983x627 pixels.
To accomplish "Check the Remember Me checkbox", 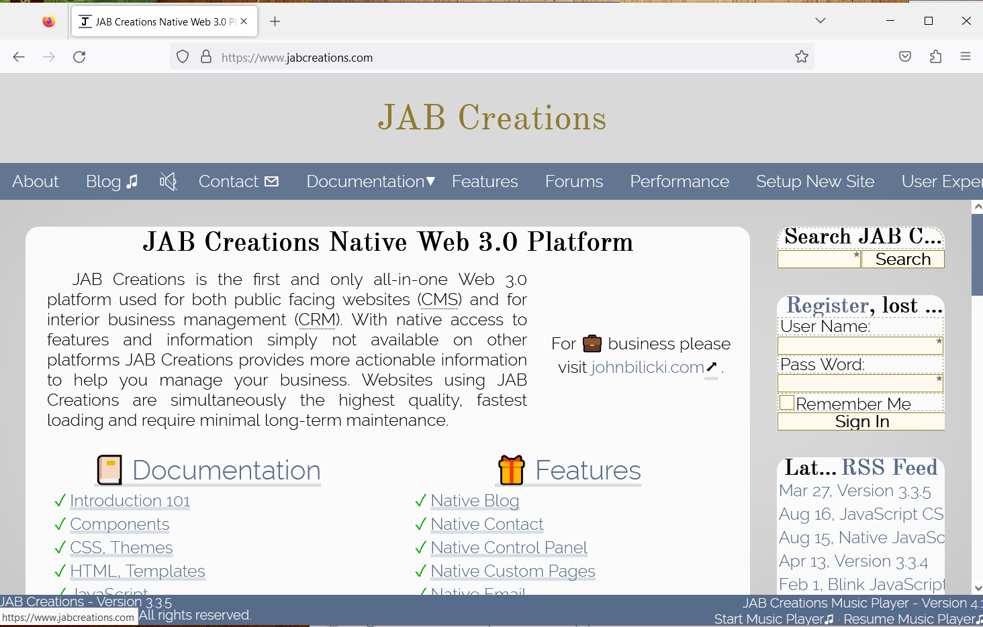I will tap(787, 402).
